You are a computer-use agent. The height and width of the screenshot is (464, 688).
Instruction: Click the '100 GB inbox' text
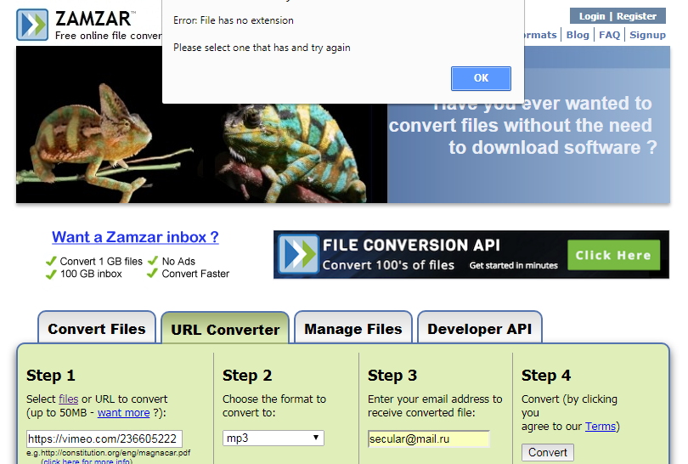tap(91, 274)
